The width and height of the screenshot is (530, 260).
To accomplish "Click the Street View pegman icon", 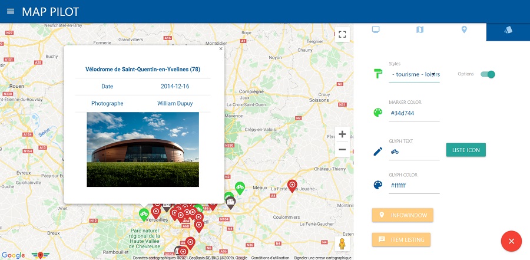I will pyautogui.click(x=342, y=244).
